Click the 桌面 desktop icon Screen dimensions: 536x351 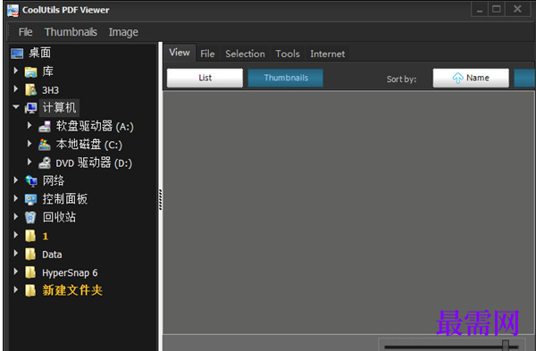pyautogui.click(x=17, y=54)
